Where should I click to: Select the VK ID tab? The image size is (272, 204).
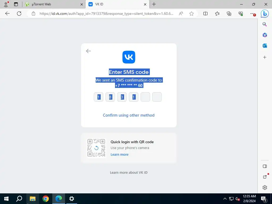click(x=117, y=4)
